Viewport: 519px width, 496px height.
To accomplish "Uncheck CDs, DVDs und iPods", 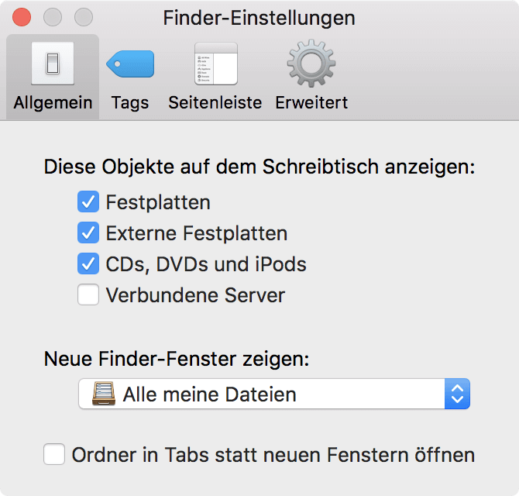I will pyautogui.click(x=88, y=263).
